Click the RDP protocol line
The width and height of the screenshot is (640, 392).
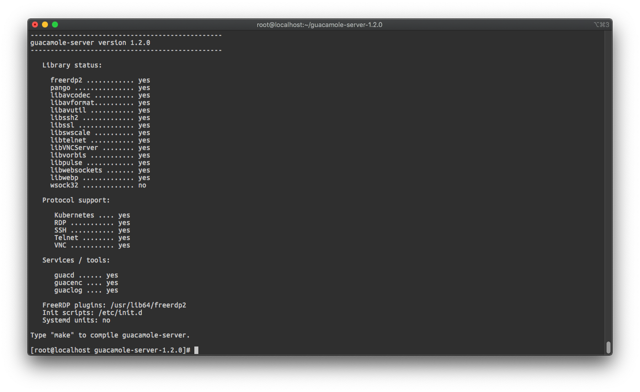pyautogui.click(x=92, y=222)
